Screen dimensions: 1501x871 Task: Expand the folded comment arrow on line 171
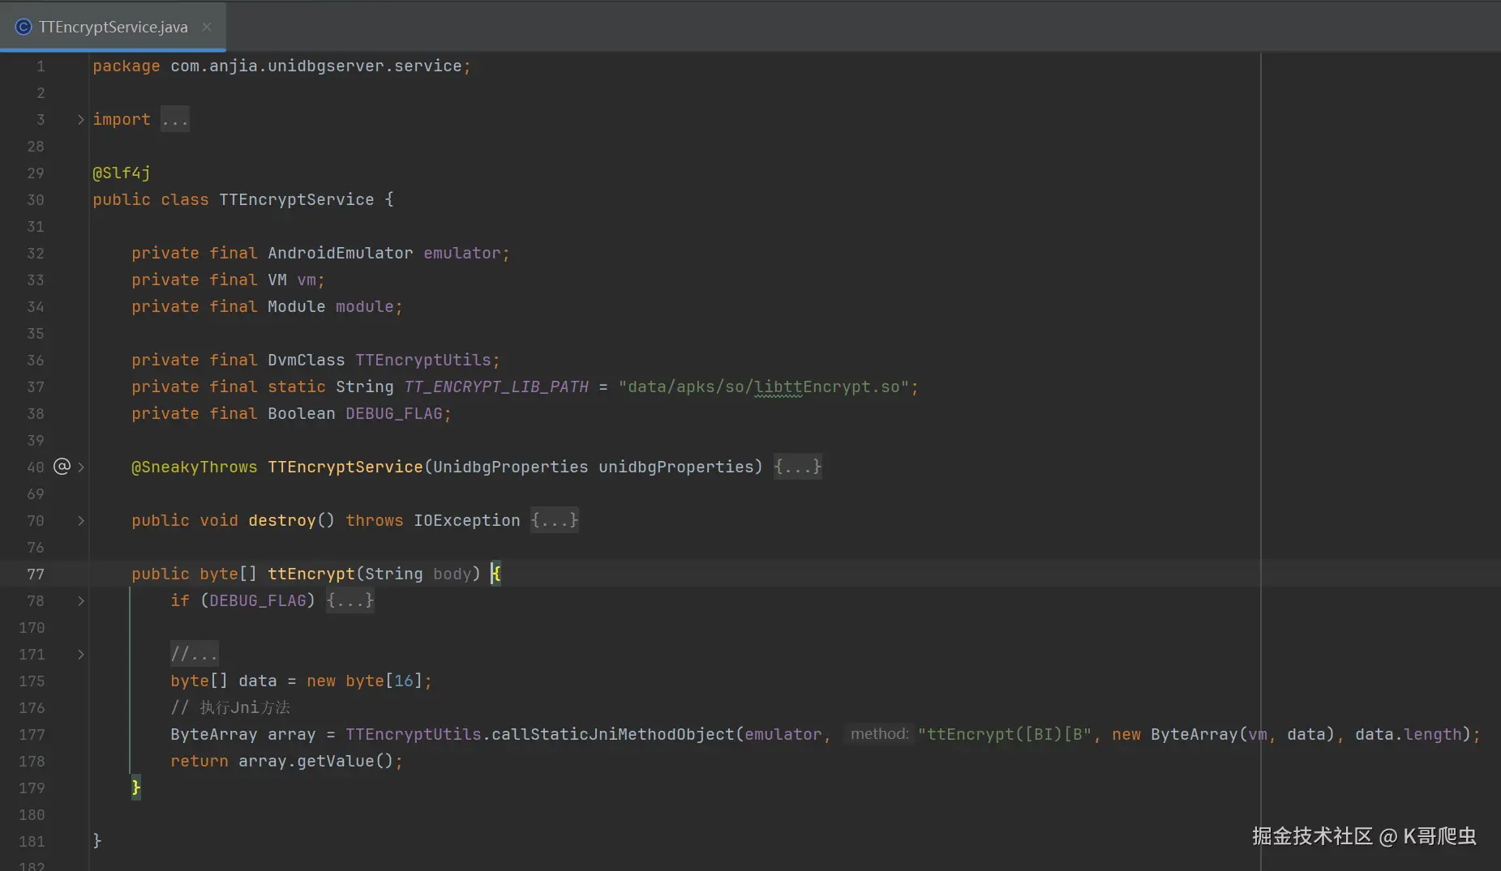[x=80, y=654]
